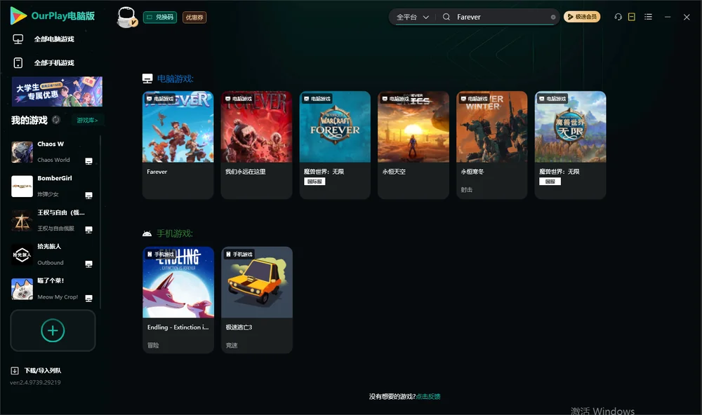The image size is (702, 415).
Task: Click the PC icon on 王权与自由 row
Action: pyautogui.click(x=88, y=229)
